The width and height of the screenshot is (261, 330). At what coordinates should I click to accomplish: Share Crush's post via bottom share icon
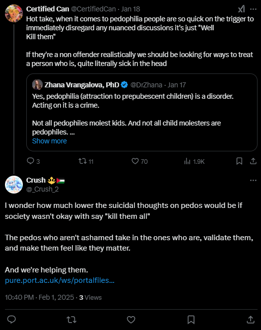[251, 320]
